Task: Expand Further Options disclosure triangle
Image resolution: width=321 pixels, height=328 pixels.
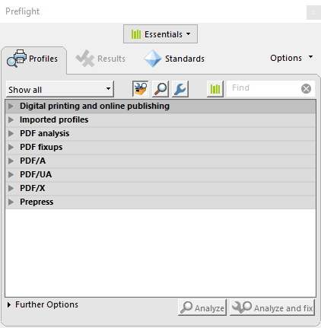Action: [9, 304]
